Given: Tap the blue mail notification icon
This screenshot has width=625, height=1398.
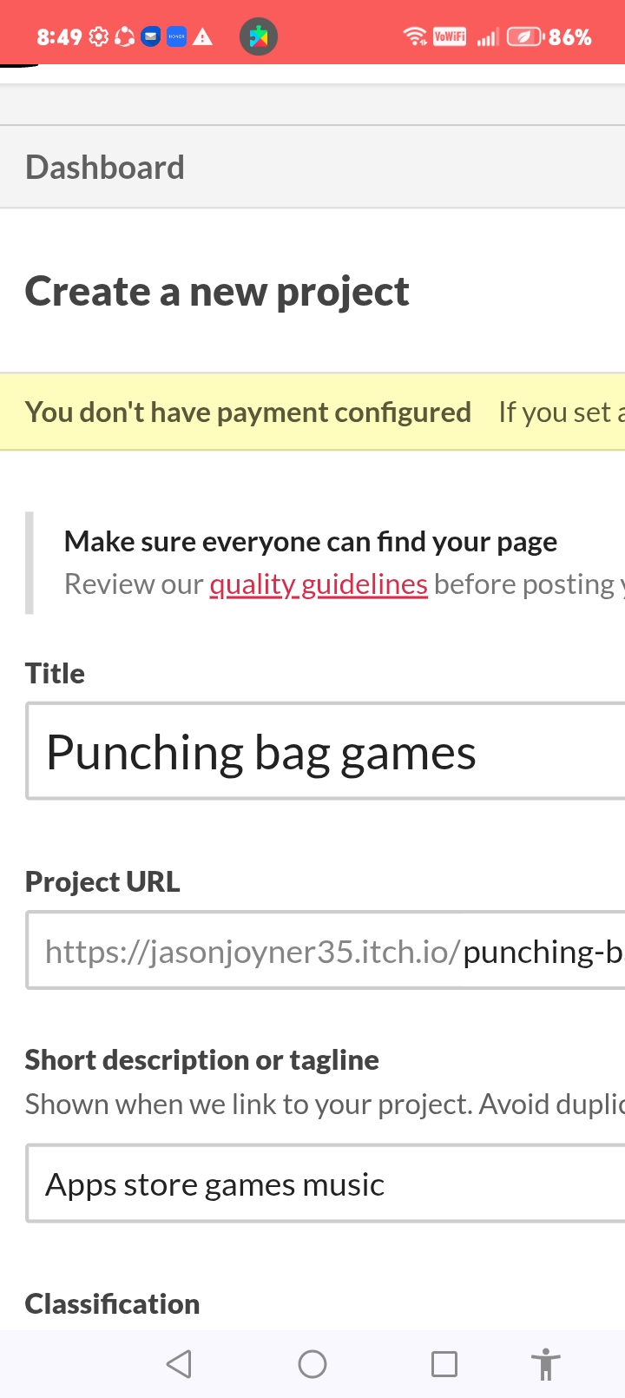Looking at the screenshot, I should (151, 37).
